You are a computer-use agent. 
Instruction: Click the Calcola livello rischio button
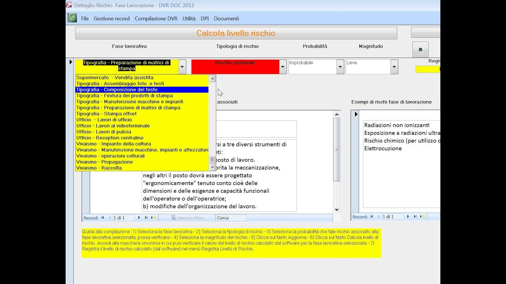[x=236, y=33]
